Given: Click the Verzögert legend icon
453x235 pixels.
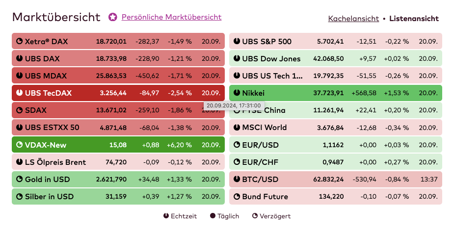Looking at the screenshot, I should (x=255, y=216).
